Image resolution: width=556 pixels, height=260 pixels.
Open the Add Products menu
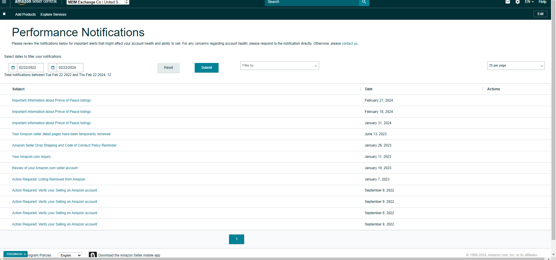[x=26, y=15]
